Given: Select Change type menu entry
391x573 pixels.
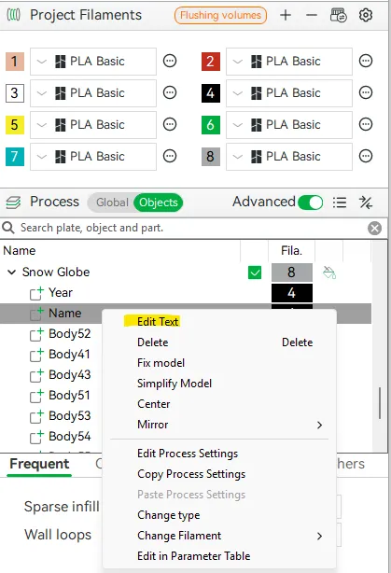Looking at the screenshot, I should [219, 515].
